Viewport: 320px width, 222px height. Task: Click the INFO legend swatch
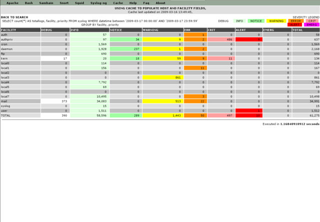coord(240,20)
